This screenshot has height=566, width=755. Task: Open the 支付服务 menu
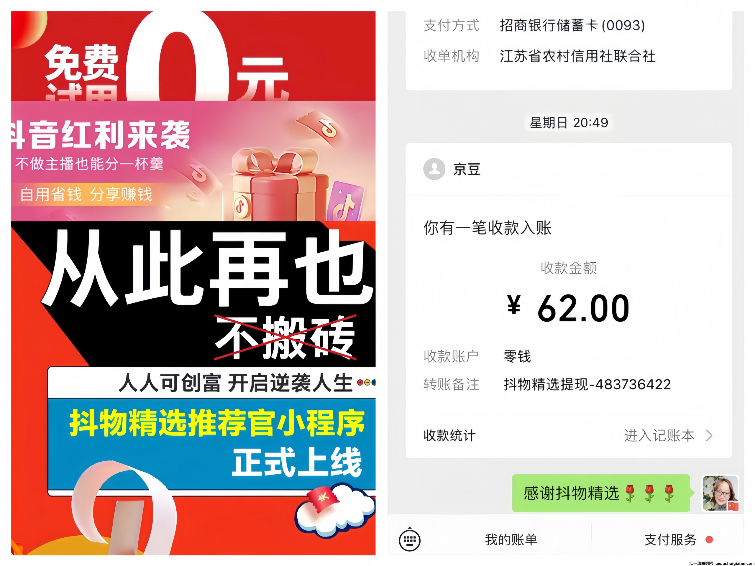click(670, 539)
